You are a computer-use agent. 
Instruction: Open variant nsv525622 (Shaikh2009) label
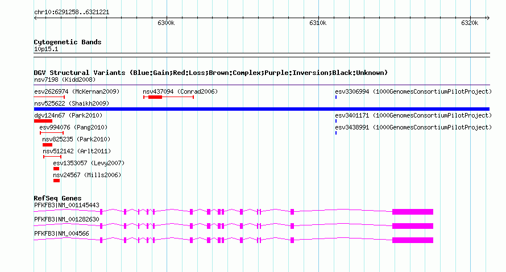point(72,103)
